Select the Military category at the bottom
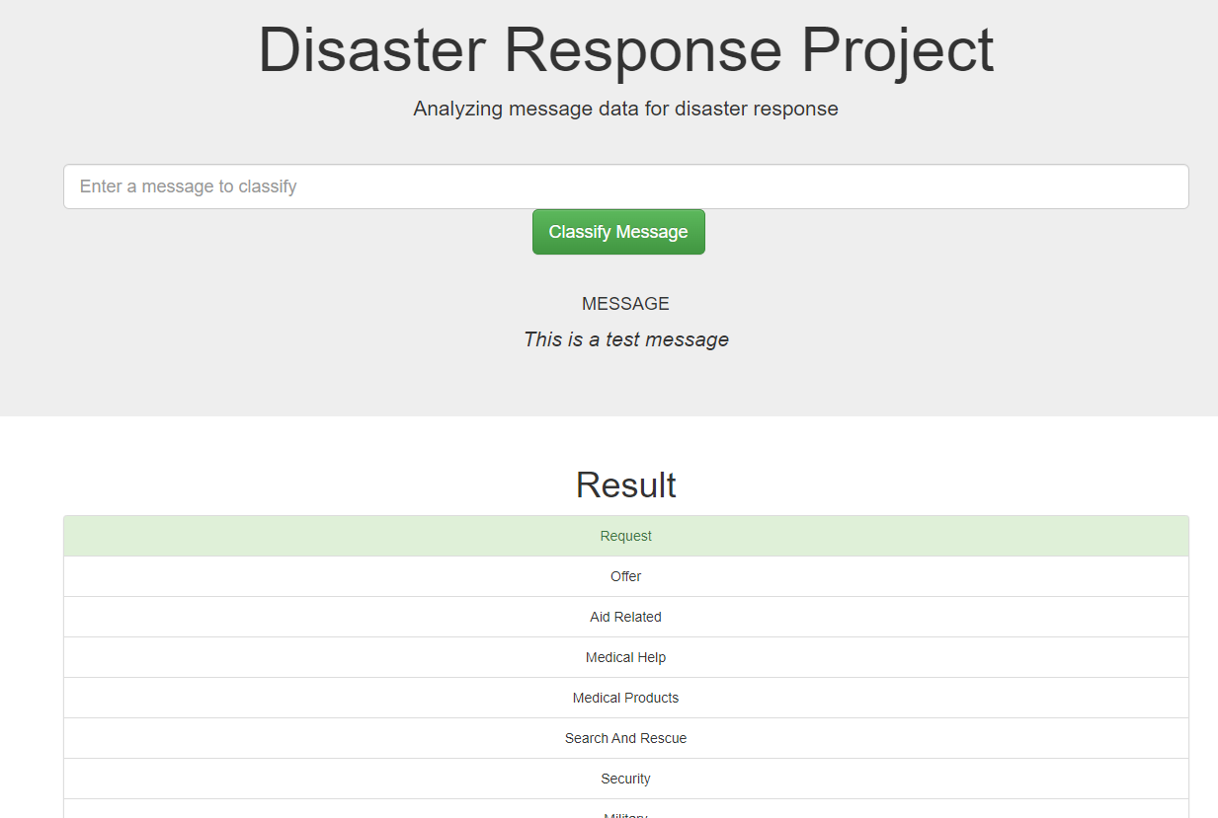This screenshot has width=1218, height=818. [x=625, y=813]
